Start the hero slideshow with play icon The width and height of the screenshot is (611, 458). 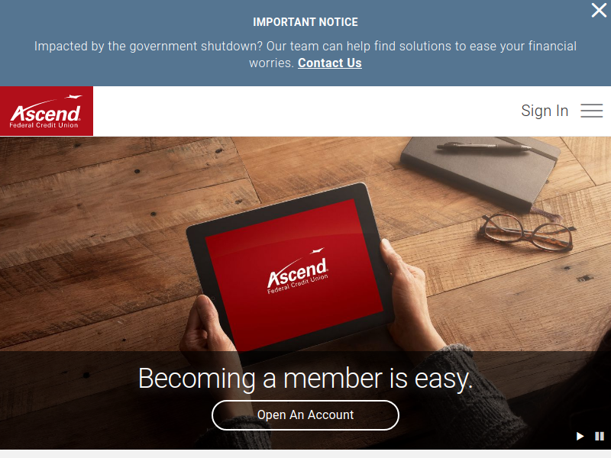pos(580,436)
